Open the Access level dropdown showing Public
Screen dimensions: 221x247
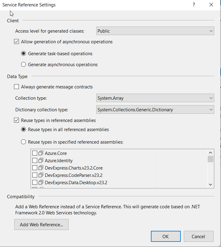click(x=155, y=31)
